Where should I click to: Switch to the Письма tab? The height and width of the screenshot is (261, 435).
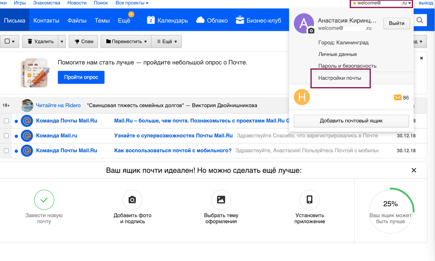point(14,20)
